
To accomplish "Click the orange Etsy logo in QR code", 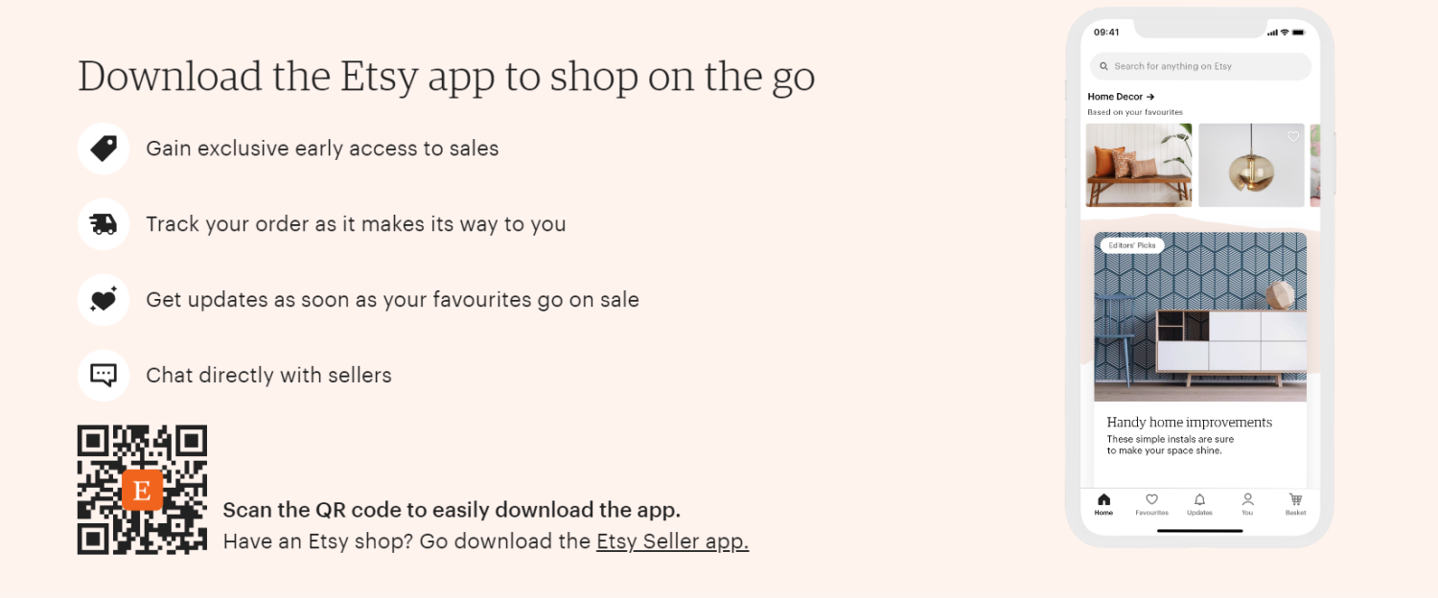I will (142, 491).
